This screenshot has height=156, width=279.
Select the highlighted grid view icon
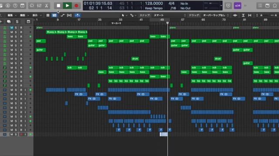[x=54, y=16]
